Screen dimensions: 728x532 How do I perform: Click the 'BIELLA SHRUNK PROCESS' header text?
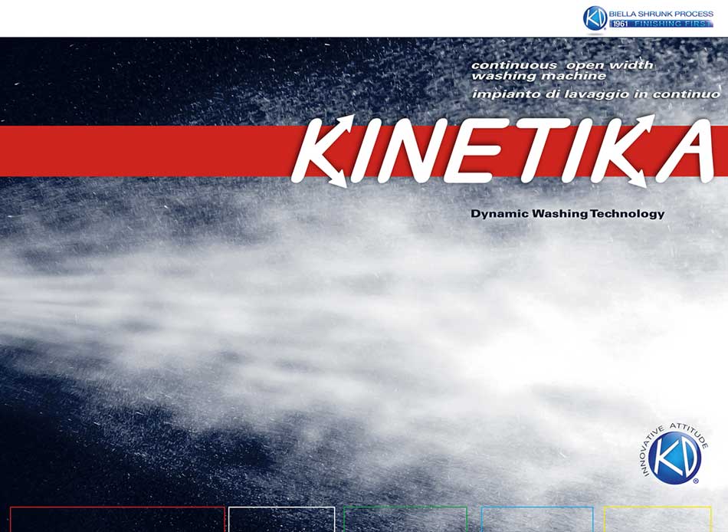[661, 14]
